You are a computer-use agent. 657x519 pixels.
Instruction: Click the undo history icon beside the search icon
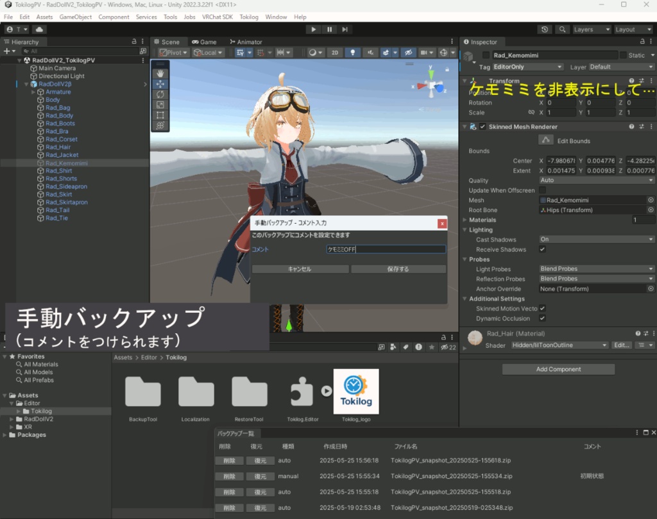pyautogui.click(x=545, y=29)
